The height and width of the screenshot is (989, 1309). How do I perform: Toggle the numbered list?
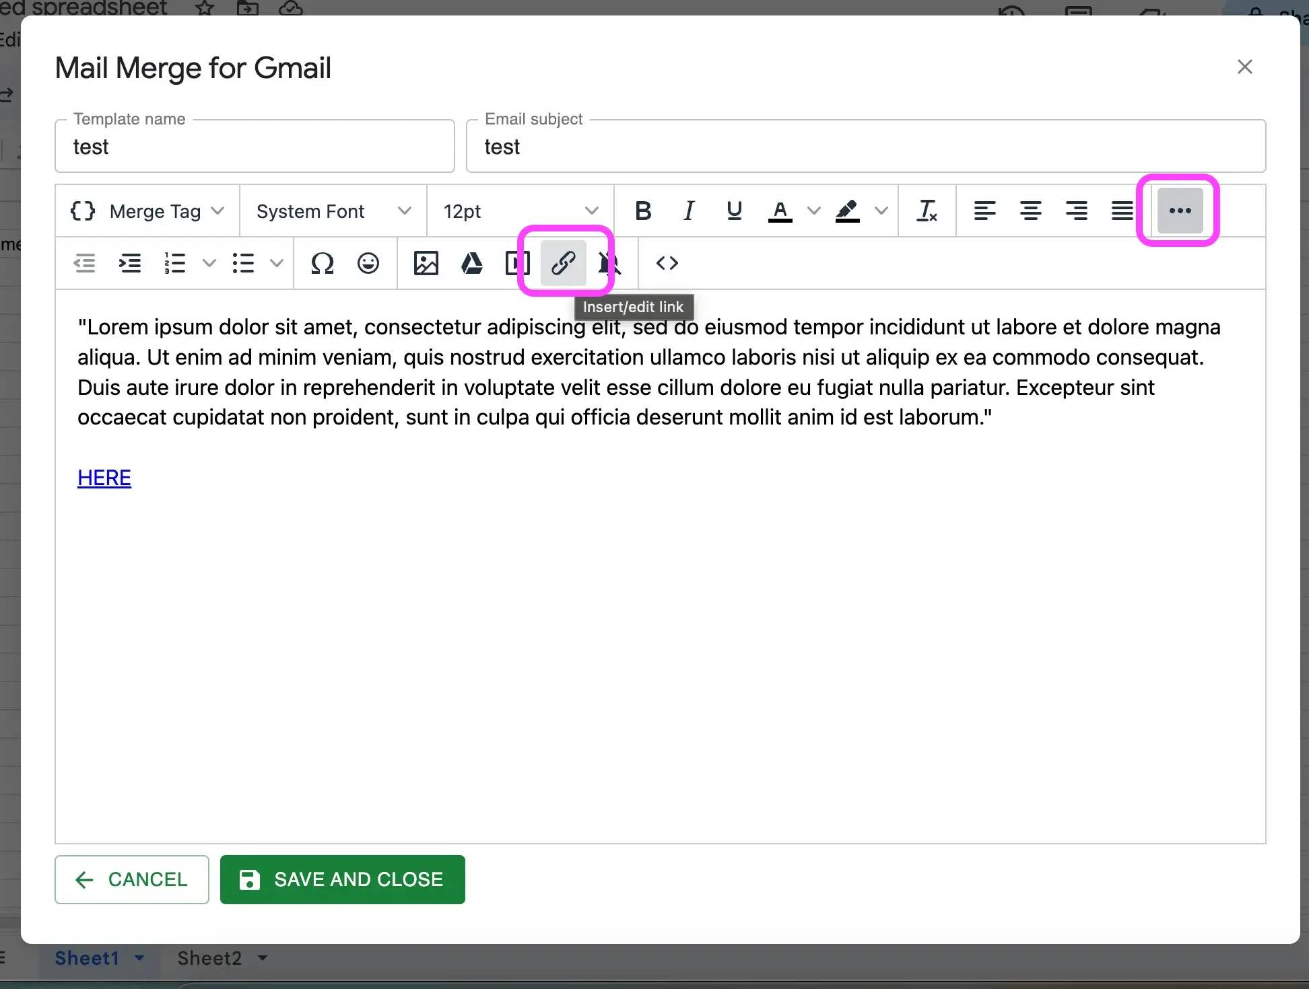174,263
